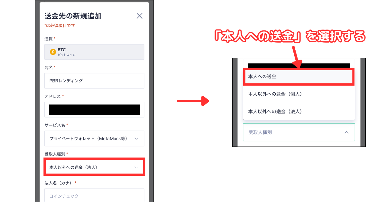386x202 pixels.
Task: Click the アドレス input field
Action: (94, 109)
